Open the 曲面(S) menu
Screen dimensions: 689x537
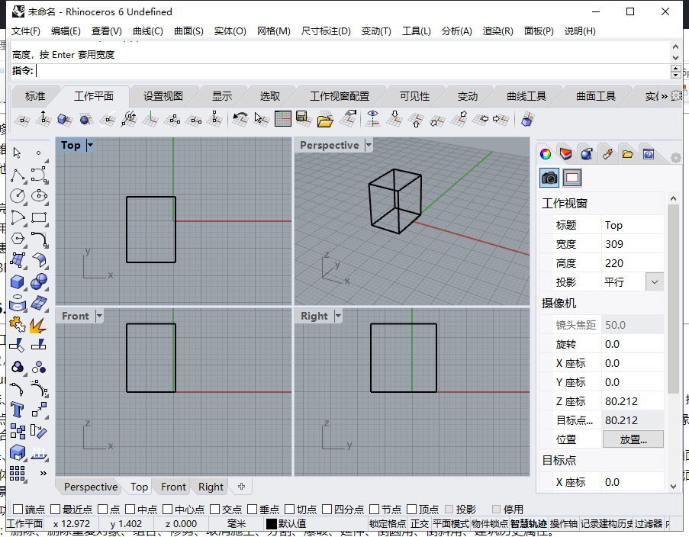[188, 31]
